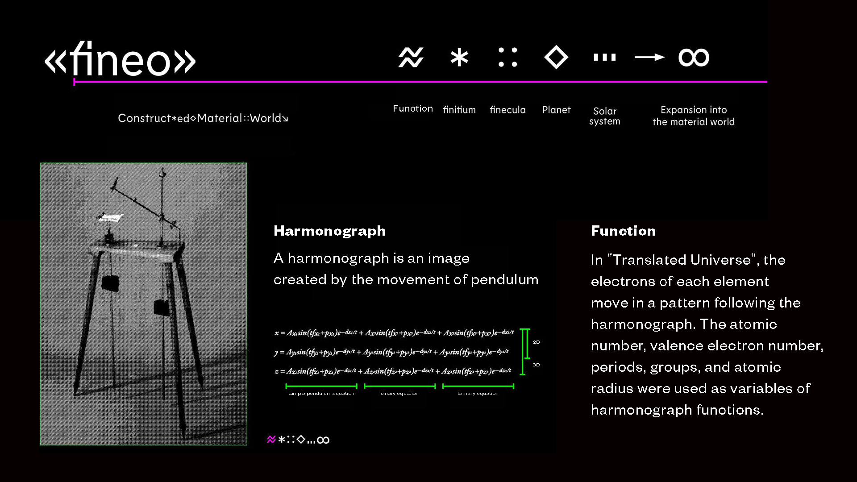This screenshot has height=482, width=857.
Task: Click the ternary equation bracket label
Action: [478, 394]
